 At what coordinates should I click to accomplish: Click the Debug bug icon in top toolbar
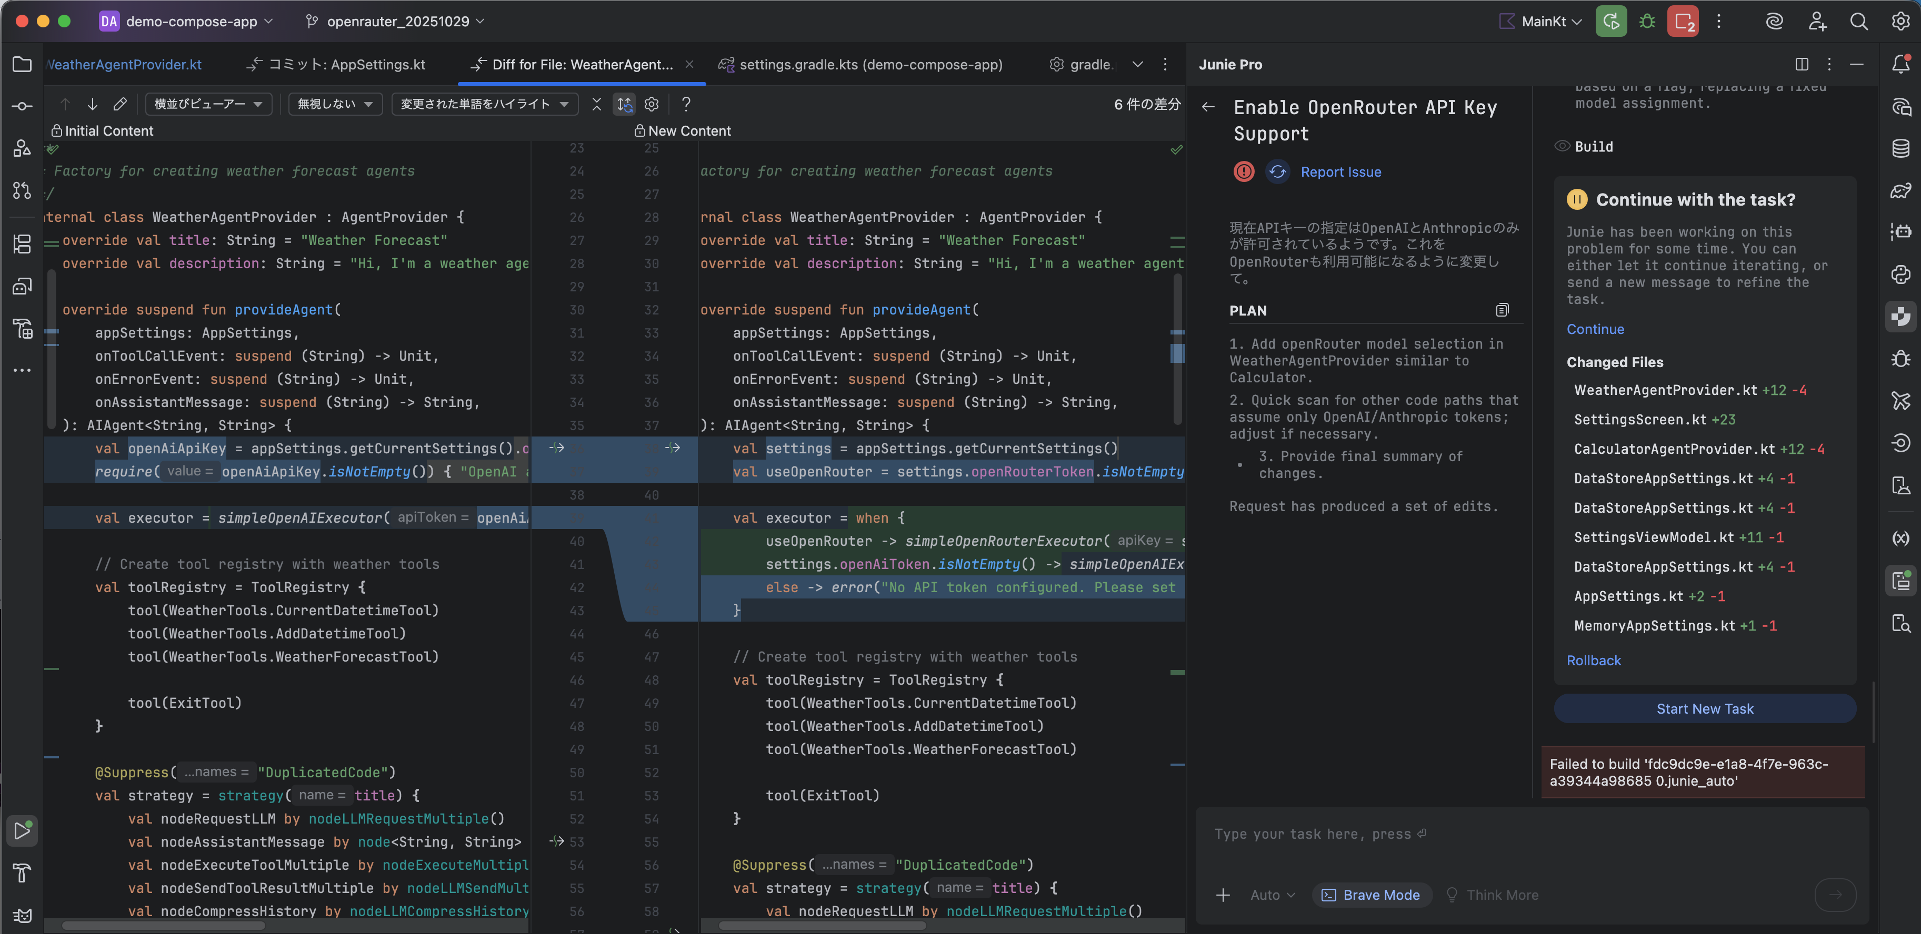[x=1647, y=22]
